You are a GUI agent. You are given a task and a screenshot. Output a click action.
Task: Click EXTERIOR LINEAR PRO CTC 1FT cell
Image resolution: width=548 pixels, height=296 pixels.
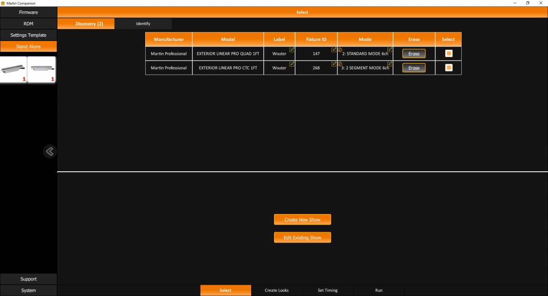pyautogui.click(x=228, y=68)
